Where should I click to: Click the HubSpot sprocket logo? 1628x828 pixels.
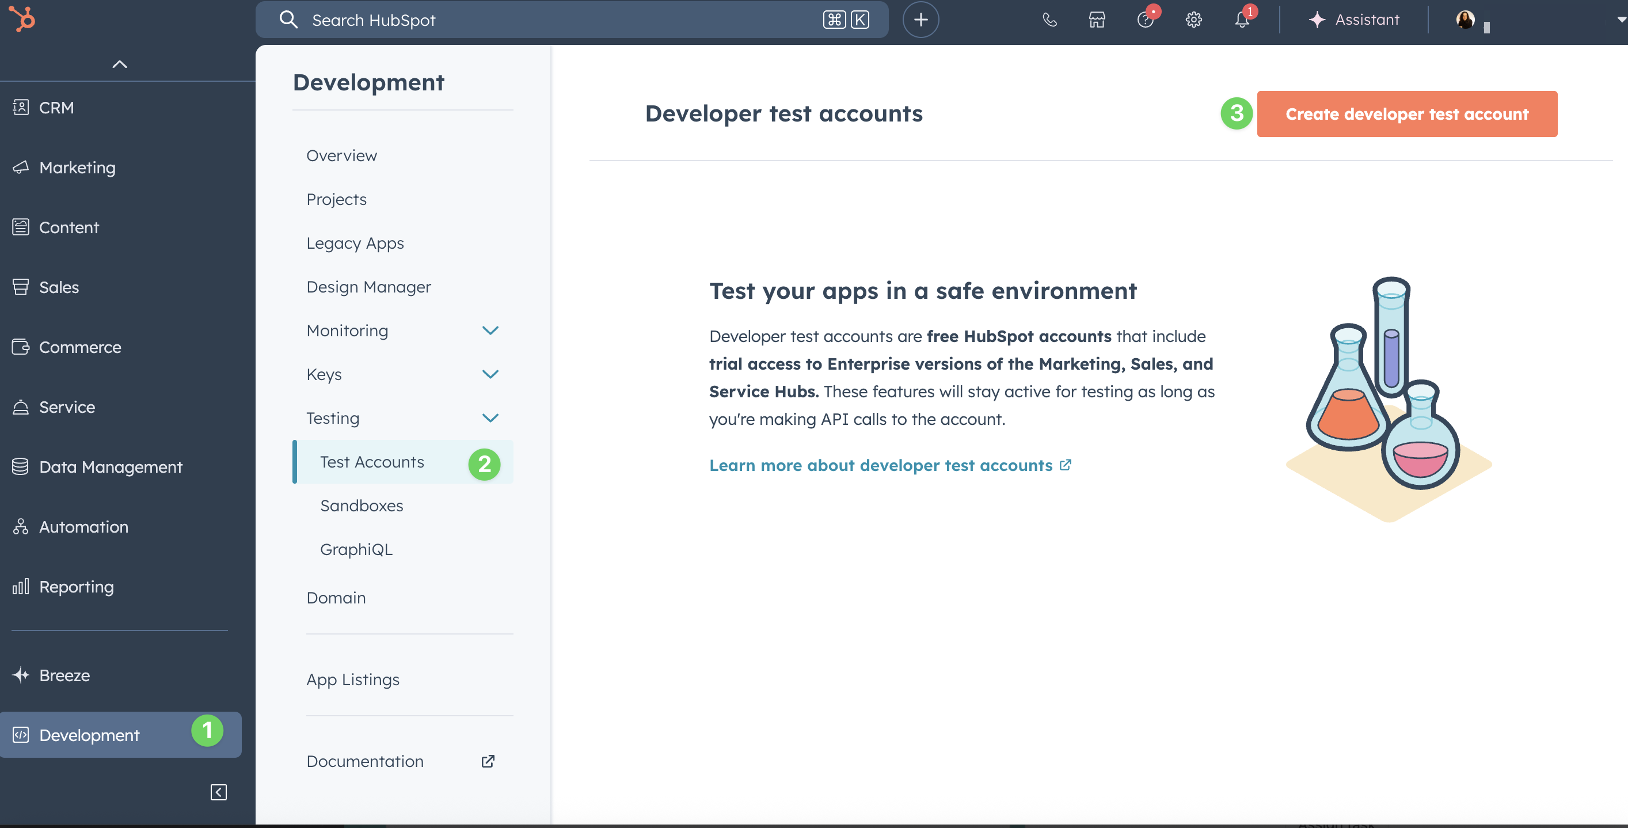[x=23, y=19]
